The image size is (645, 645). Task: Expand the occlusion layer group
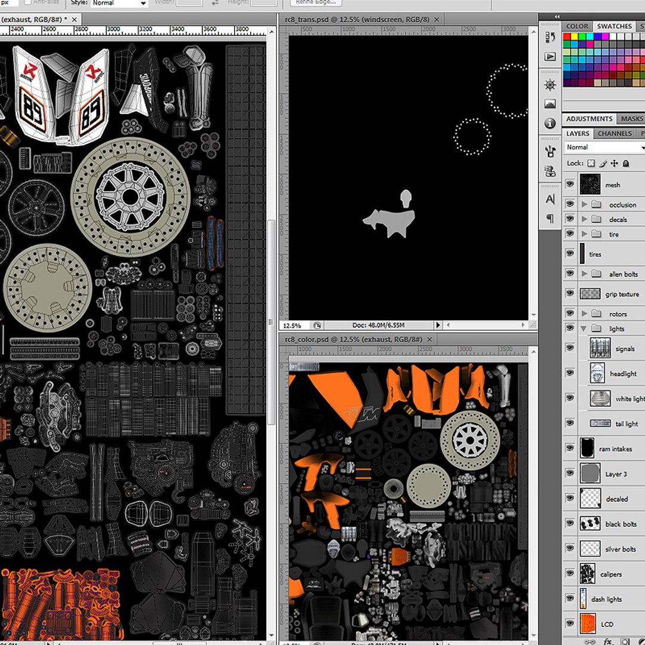584,204
